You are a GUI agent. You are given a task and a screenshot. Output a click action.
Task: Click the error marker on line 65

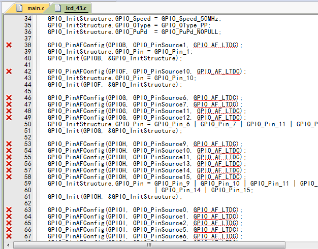tap(9, 223)
